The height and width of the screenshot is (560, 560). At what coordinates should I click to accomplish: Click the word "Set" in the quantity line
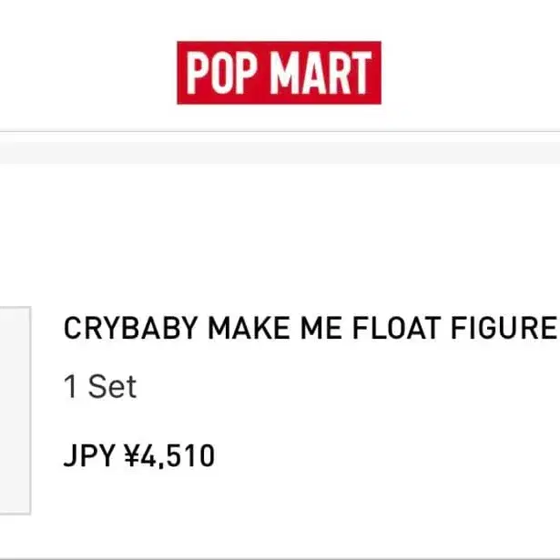click(112, 387)
